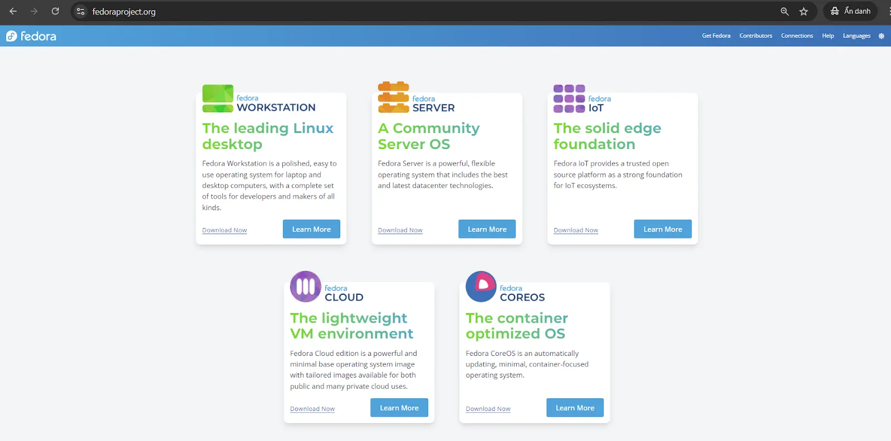The width and height of the screenshot is (891, 441).
Task: Click the COREOS title text
Action: [x=522, y=298]
